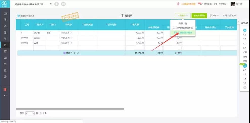
Task: Open the topmost sidebar document icon
Action: 5,14
